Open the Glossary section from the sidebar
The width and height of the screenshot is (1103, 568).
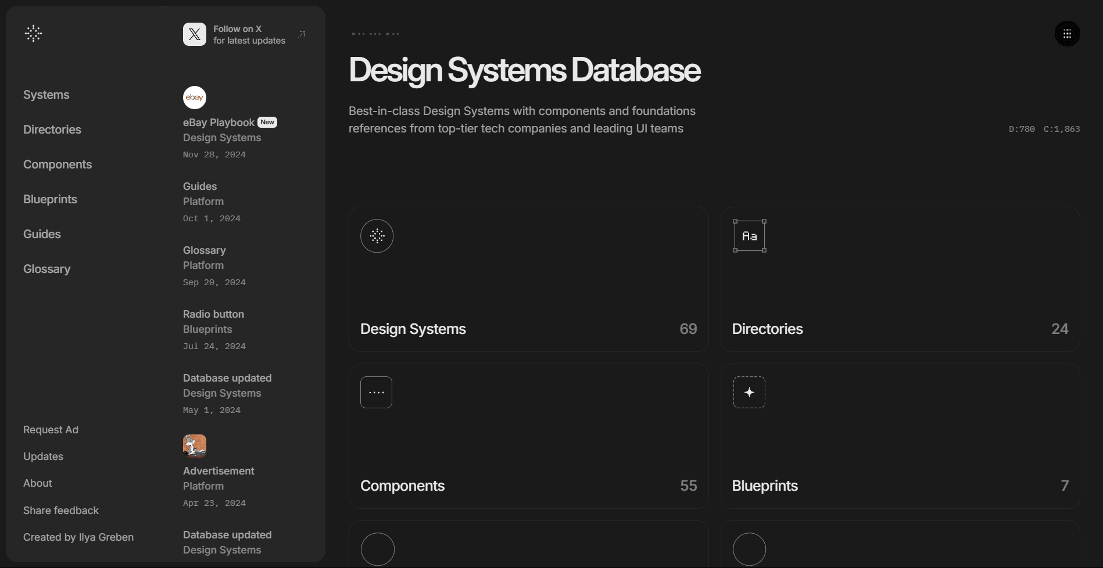tap(46, 268)
